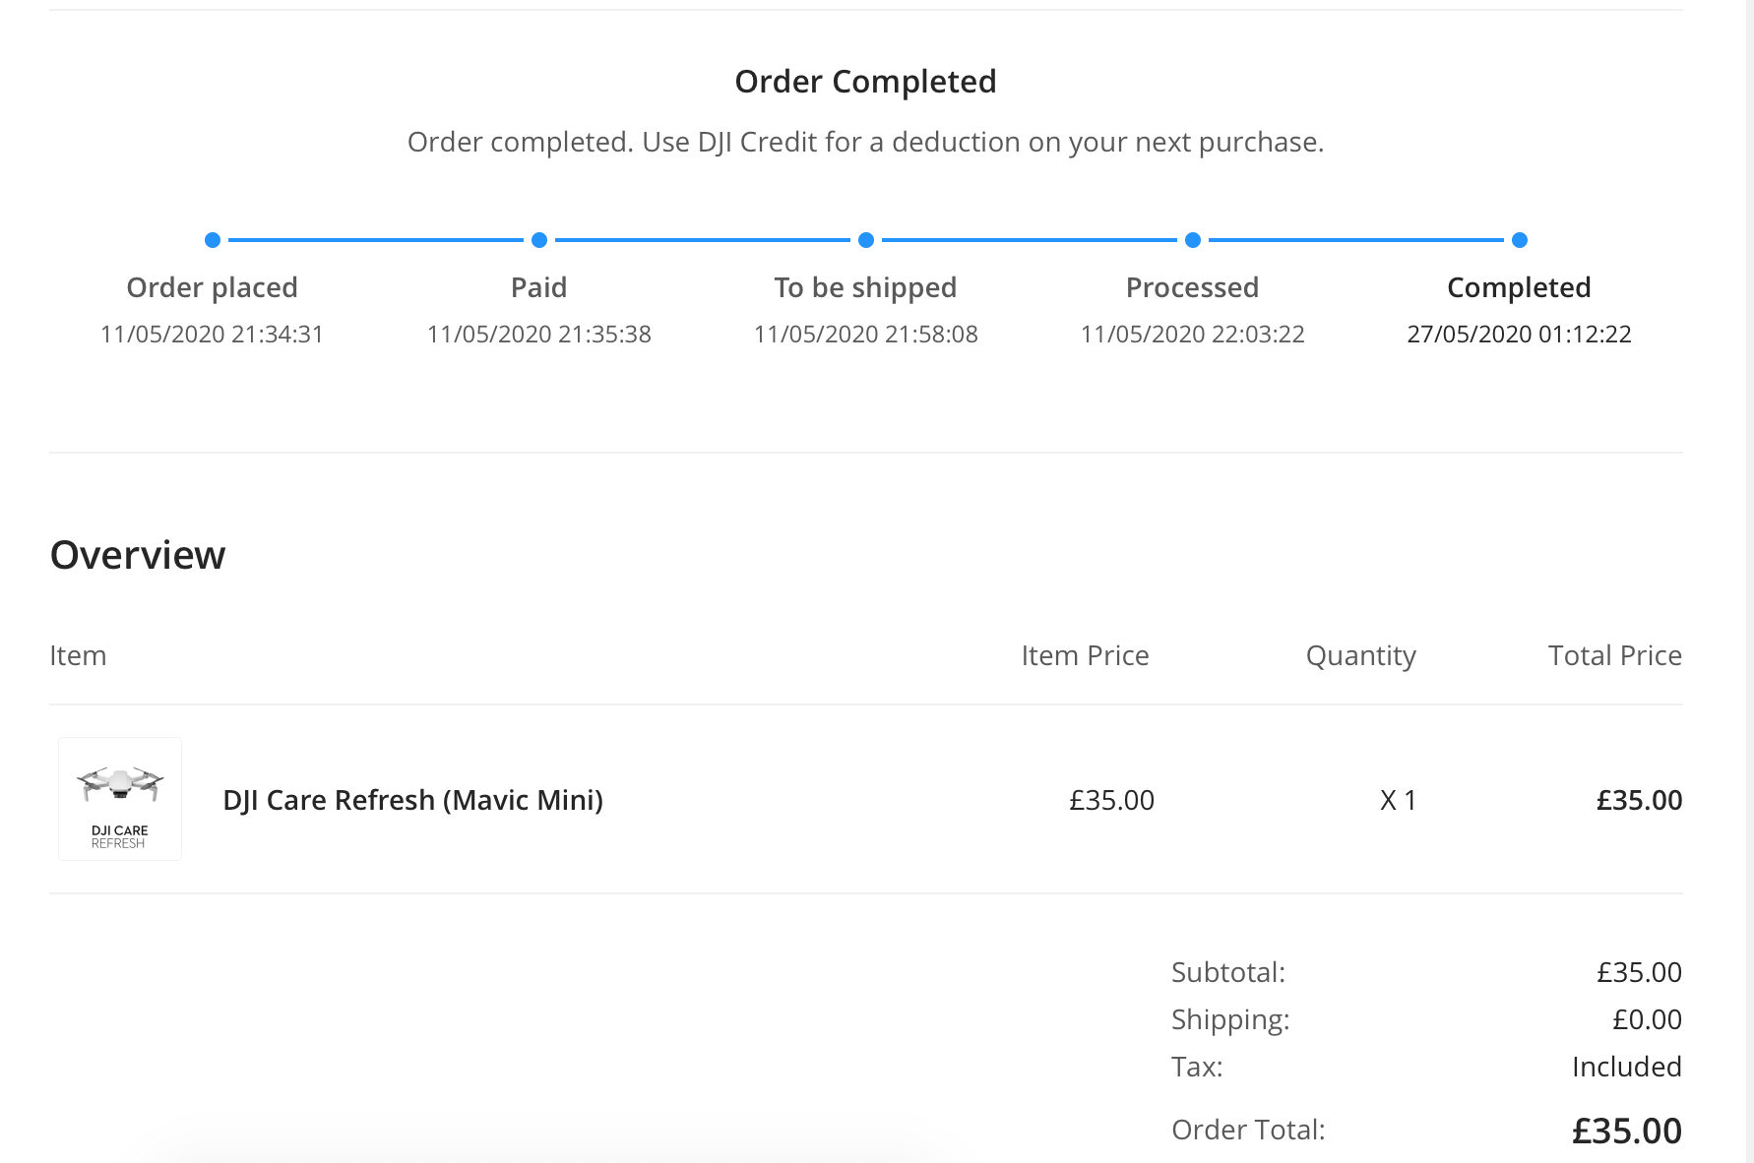Click the Processed progress dot
The image size is (1754, 1163).
pyautogui.click(x=1193, y=240)
